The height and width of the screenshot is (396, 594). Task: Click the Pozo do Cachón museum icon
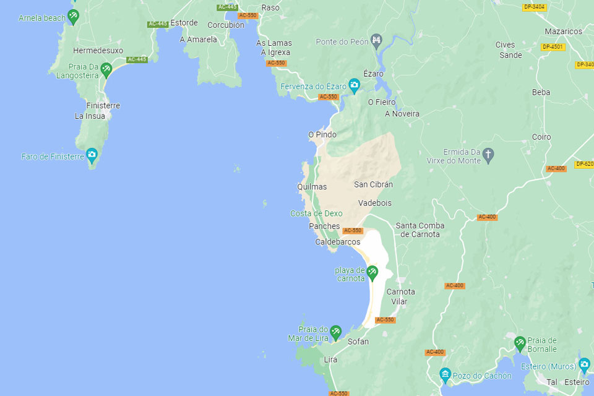pyautogui.click(x=445, y=375)
